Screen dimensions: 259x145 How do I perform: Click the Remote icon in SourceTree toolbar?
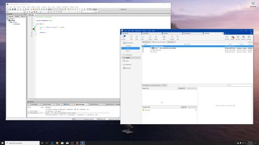[x=232, y=37]
